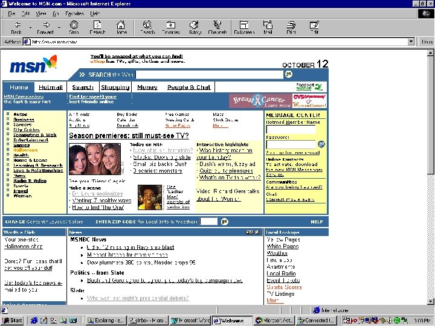Open the Forward button dropdown arrow
435x326 pixels.
click(x=59, y=28)
